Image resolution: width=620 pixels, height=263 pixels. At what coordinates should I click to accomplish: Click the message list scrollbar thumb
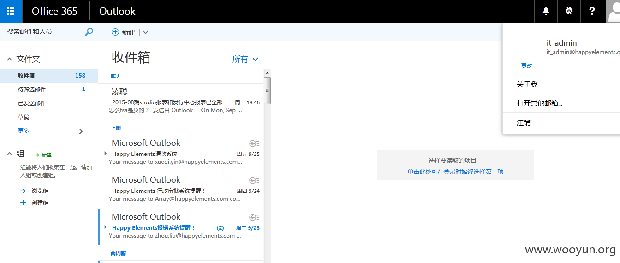tap(267, 90)
